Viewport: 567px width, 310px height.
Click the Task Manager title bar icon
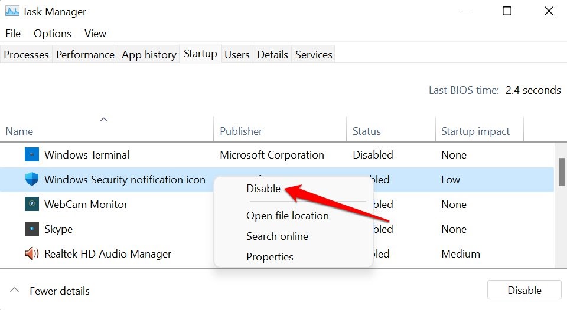tap(12, 11)
